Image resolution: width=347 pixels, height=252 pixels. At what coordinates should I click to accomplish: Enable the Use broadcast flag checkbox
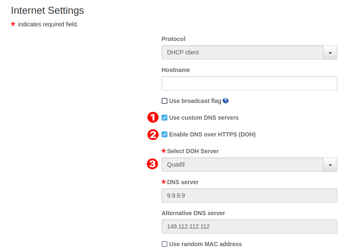(x=165, y=101)
